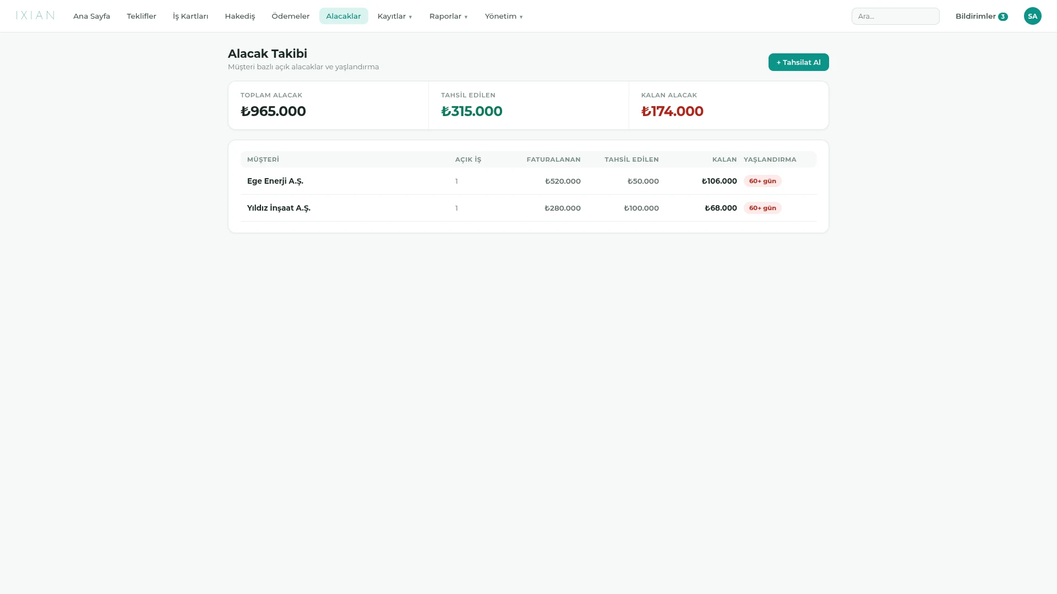Click the Toplam Alacak ₺965.000 card
This screenshot has height=594, width=1057.
click(x=328, y=106)
